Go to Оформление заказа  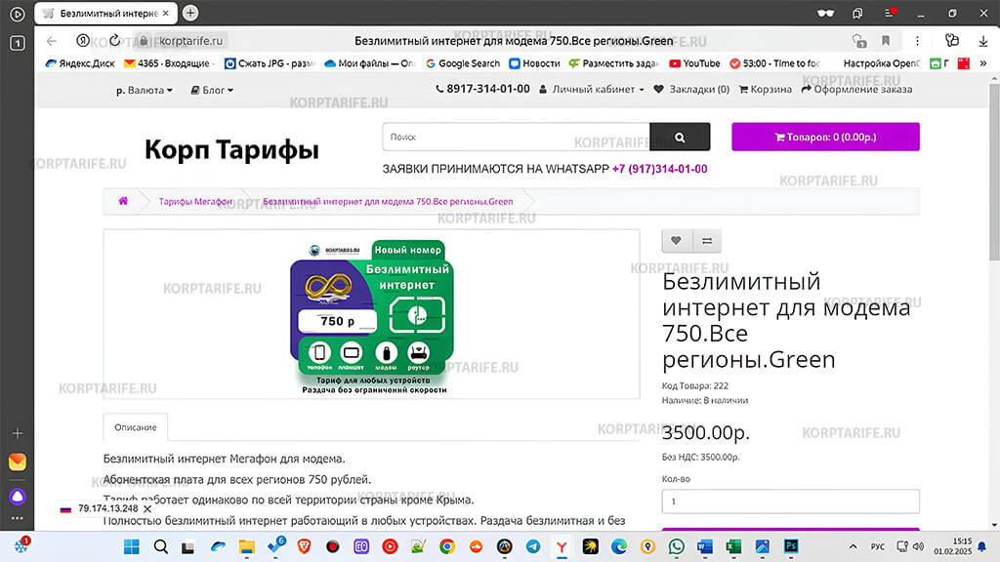(856, 89)
